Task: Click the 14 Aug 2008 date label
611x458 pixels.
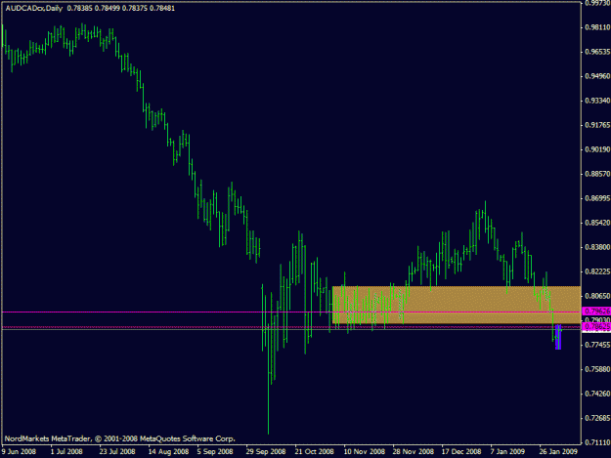Action: pos(168,452)
